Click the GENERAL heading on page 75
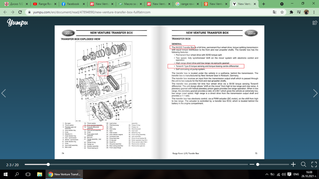 [177, 44]
